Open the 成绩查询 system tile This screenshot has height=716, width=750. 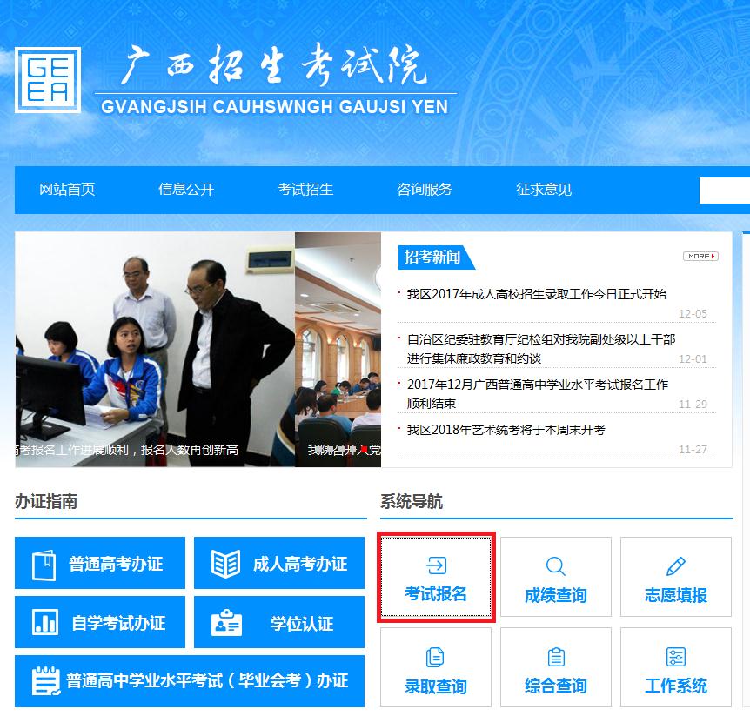(556, 577)
